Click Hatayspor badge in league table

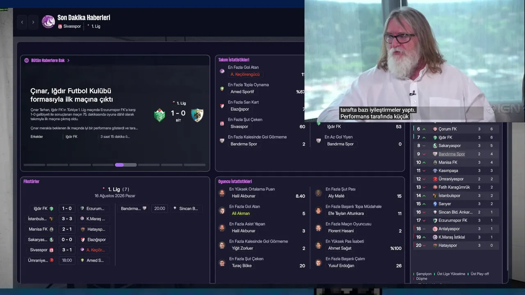point(435,245)
